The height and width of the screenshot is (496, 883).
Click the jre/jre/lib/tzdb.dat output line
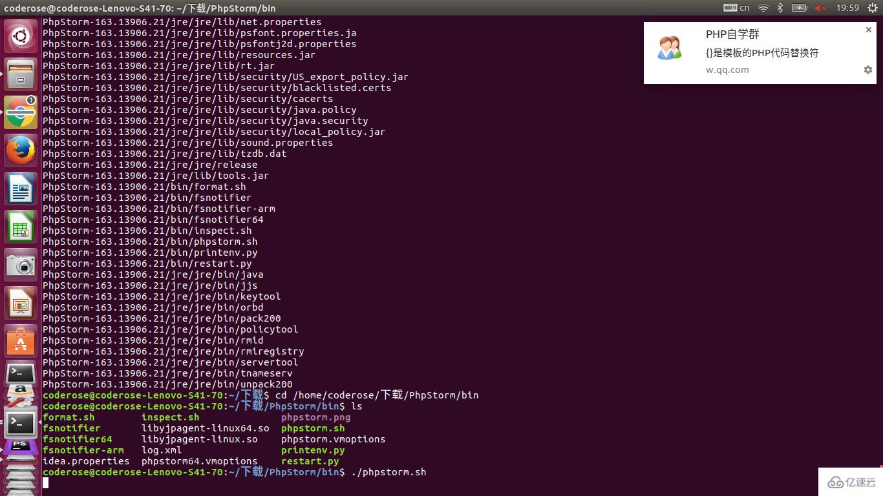pyautogui.click(x=165, y=154)
